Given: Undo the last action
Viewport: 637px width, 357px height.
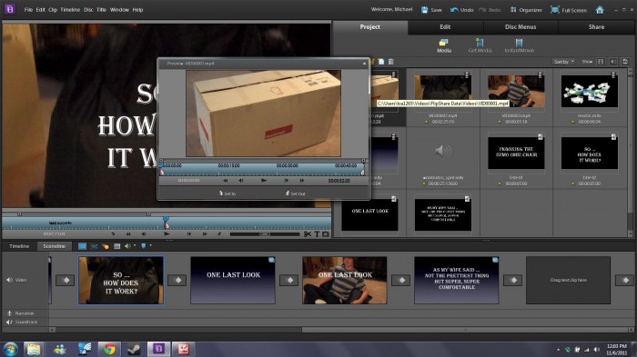Looking at the screenshot, I should 461,10.
